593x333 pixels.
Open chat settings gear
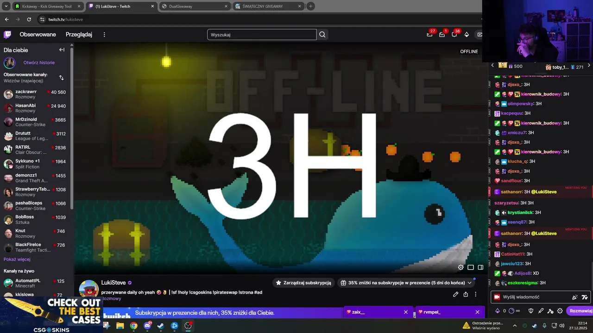(x=560, y=311)
